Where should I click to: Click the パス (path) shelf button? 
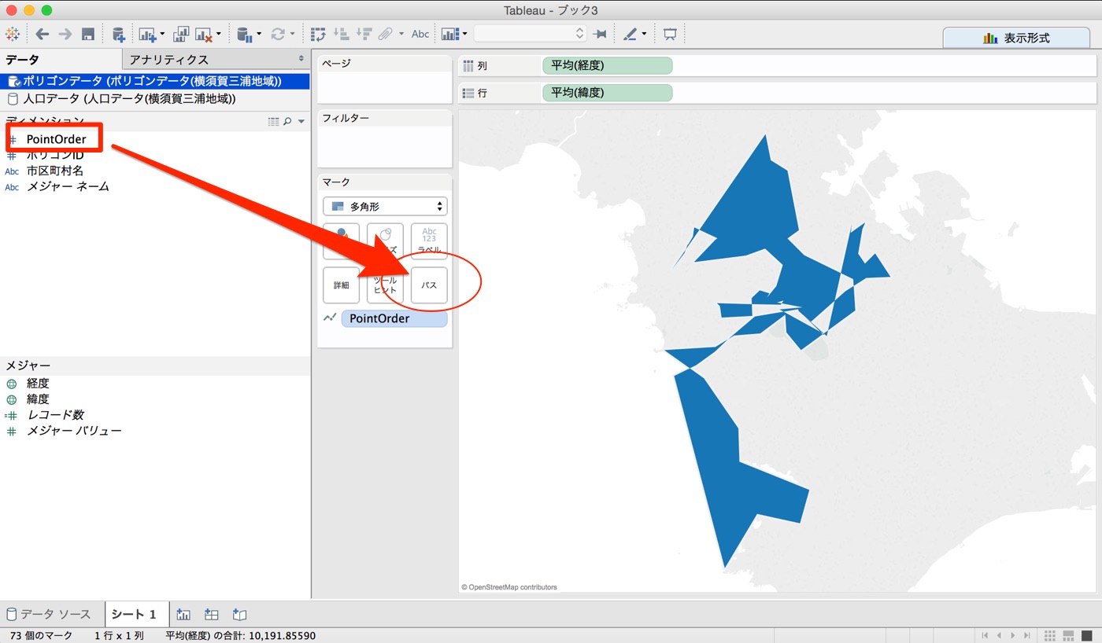pos(429,285)
